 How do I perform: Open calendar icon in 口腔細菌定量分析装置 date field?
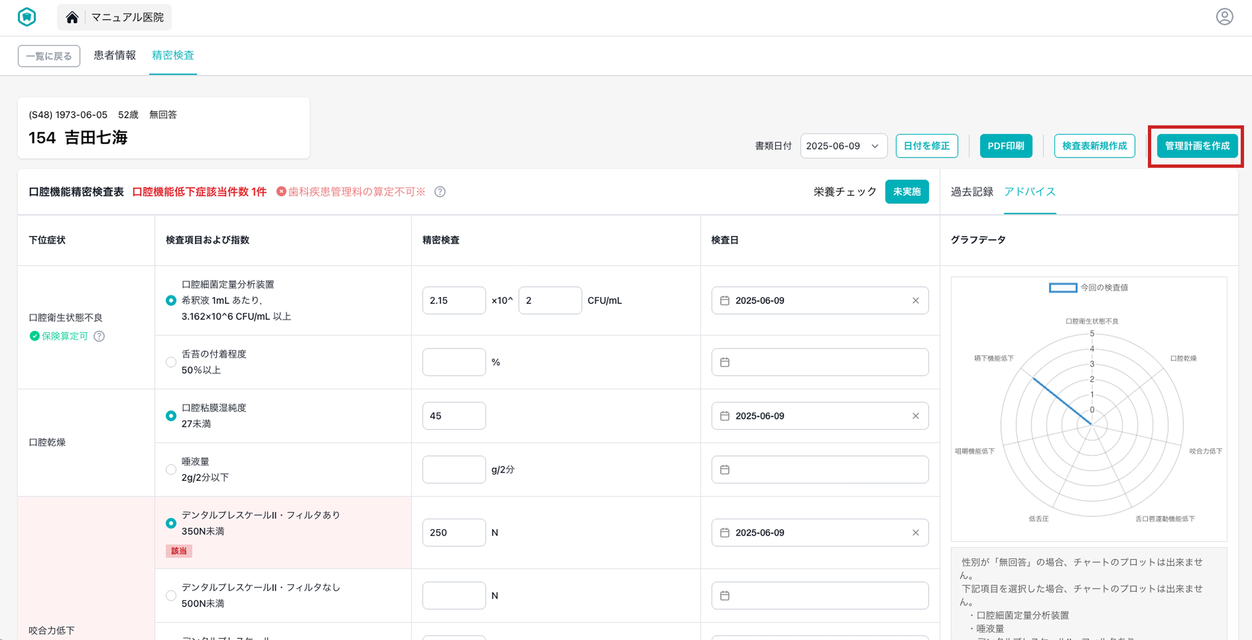pyautogui.click(x=725, y=301)
